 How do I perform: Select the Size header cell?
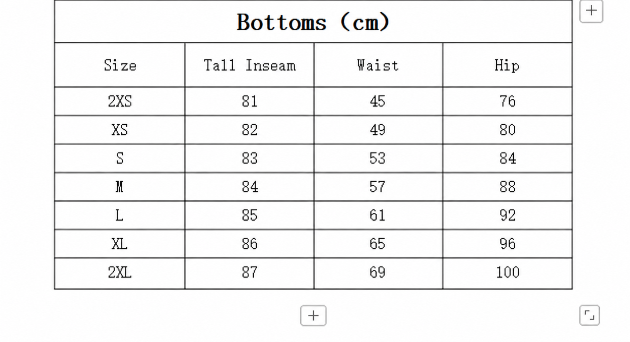tap(120, 65)
